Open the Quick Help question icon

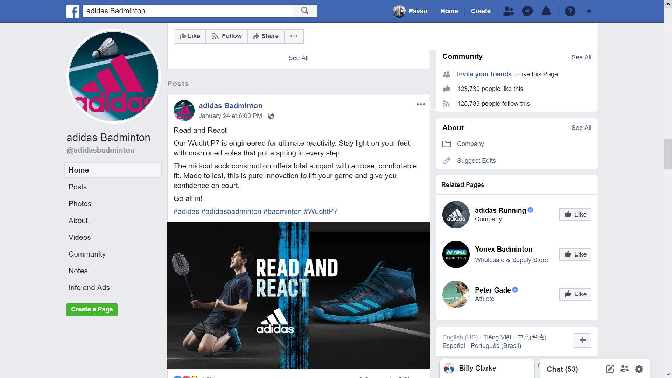coord(570,11)
